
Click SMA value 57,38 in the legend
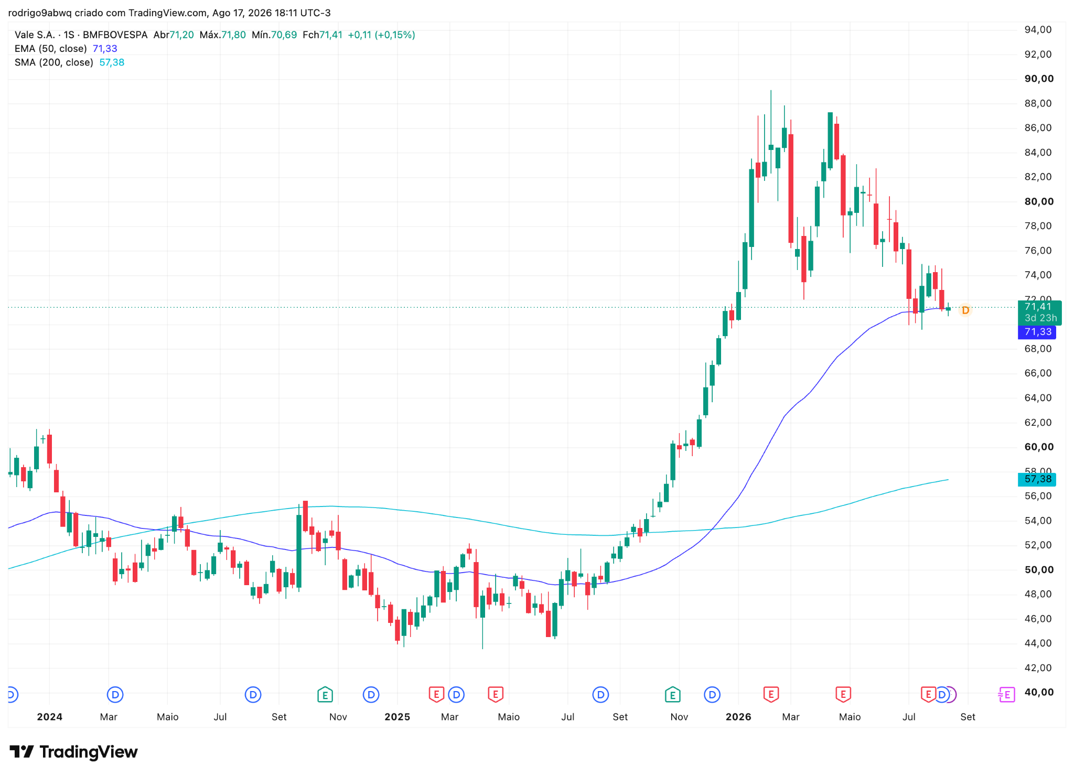click(x=112, y=62)
